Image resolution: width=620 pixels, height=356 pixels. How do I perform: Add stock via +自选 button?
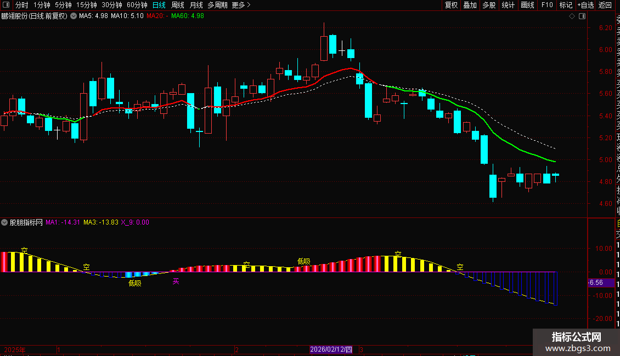click(x=585, y=5)
